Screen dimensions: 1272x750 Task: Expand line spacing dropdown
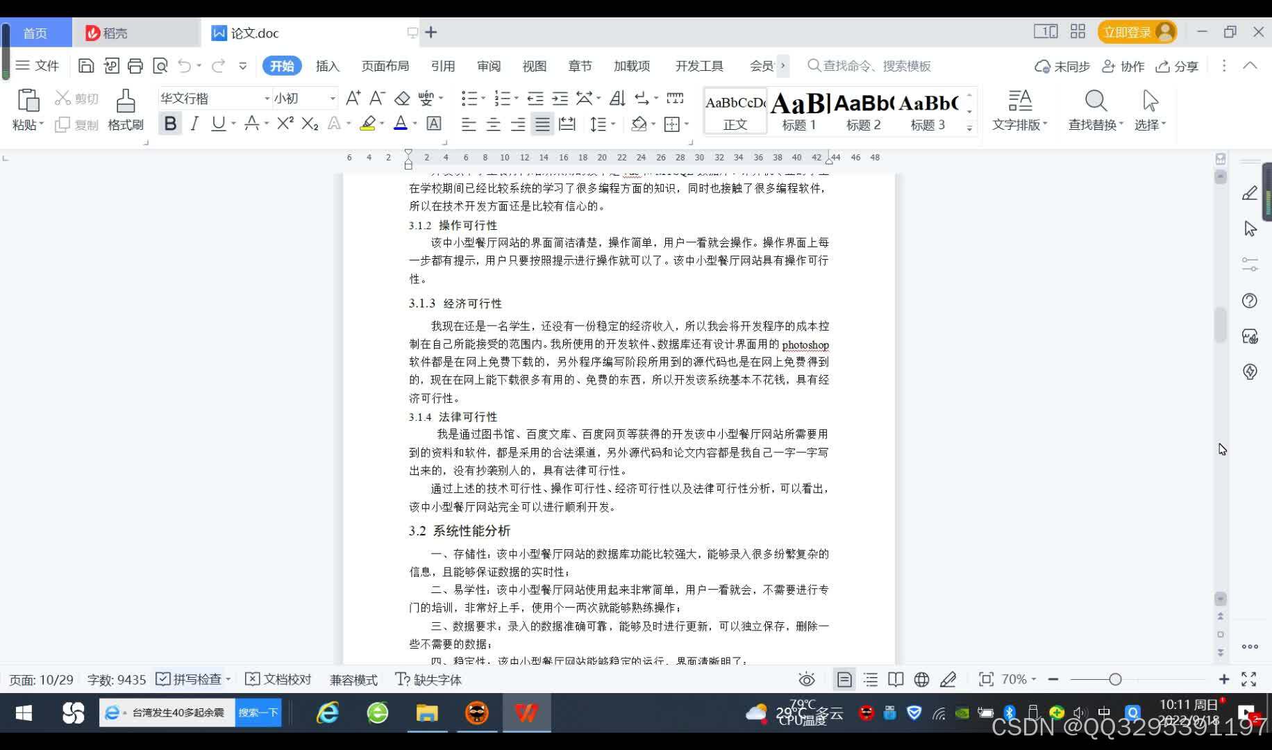click(614, 124)
